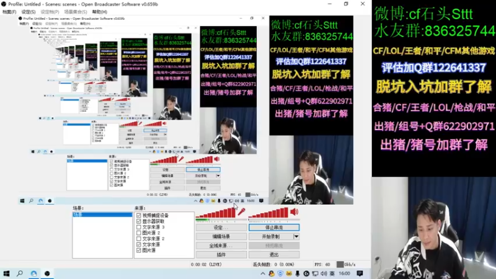This screenshot has width=496, height=279.
Task: Click the 设定... button
Action: pyautogui.click(x=221, y=228)
